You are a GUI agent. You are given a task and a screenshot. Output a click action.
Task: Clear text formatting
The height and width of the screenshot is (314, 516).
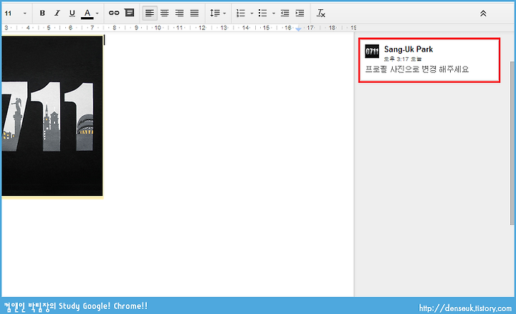[321, 13]
